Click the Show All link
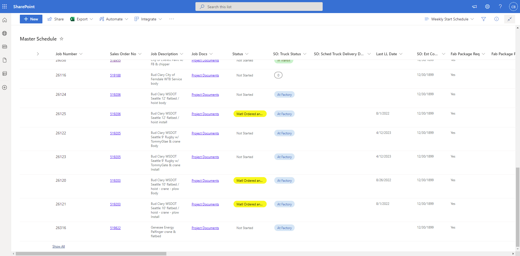Image resolution: width=520 pixels, height=256 pixels. [59, 246]
